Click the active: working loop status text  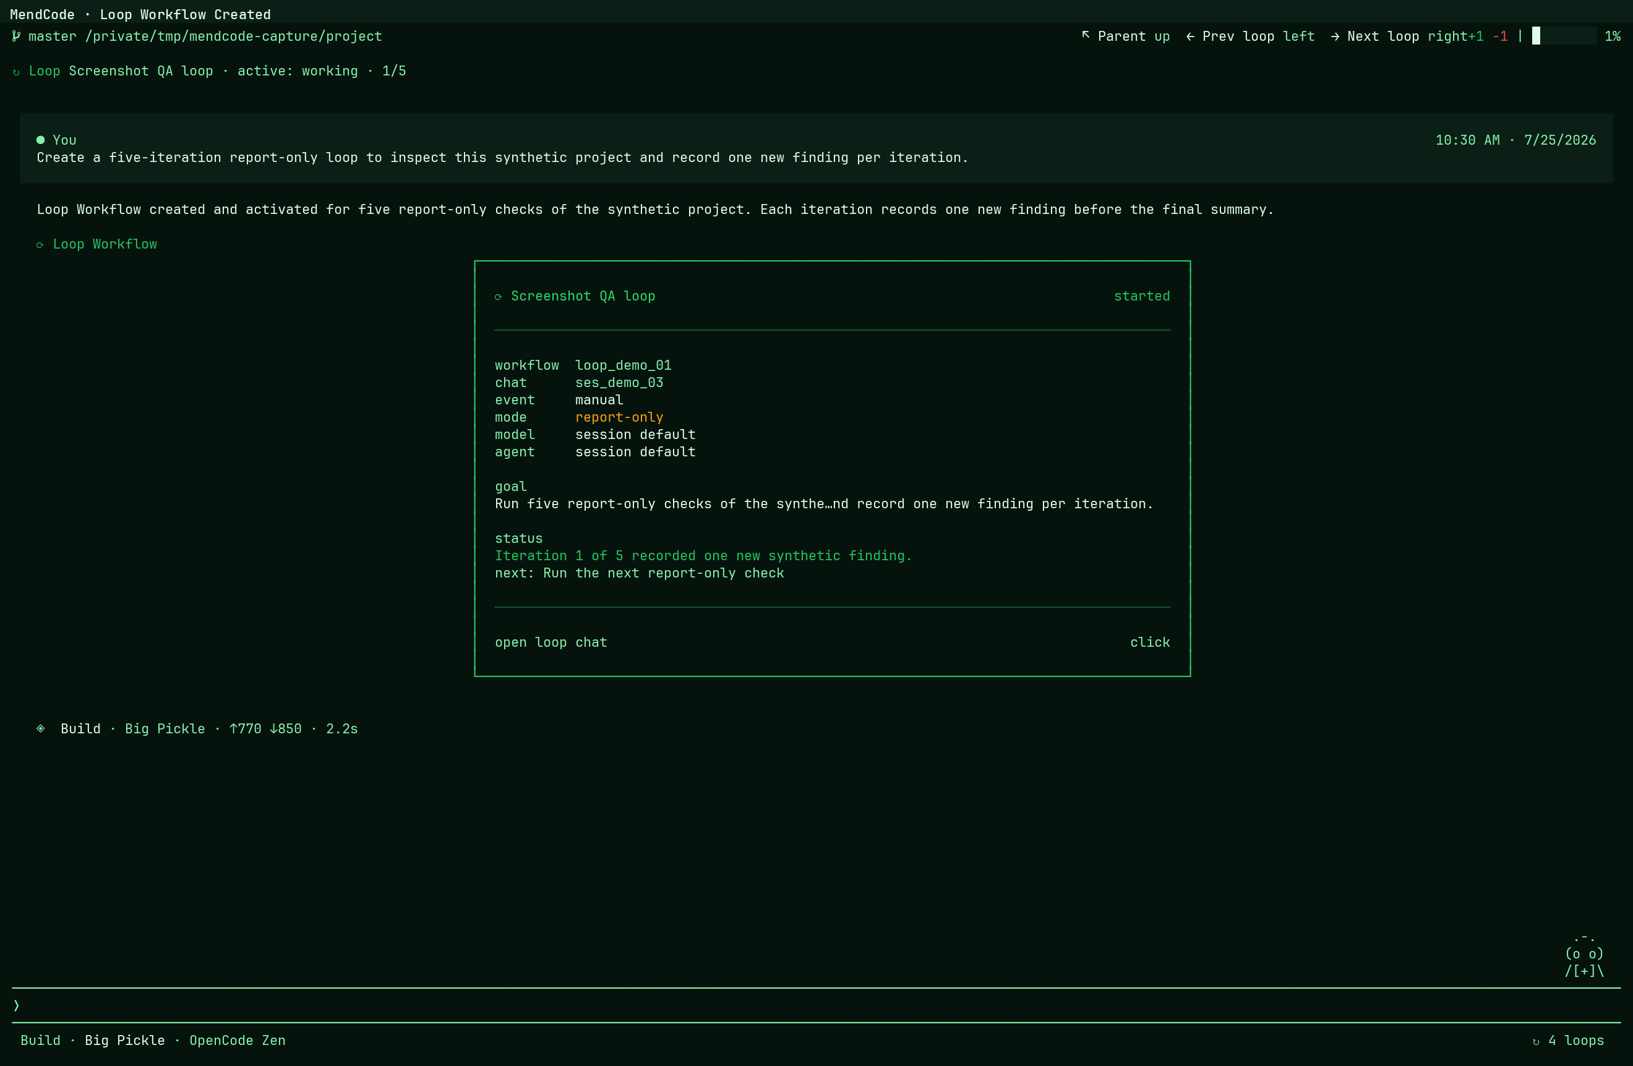tap(297, 71)
